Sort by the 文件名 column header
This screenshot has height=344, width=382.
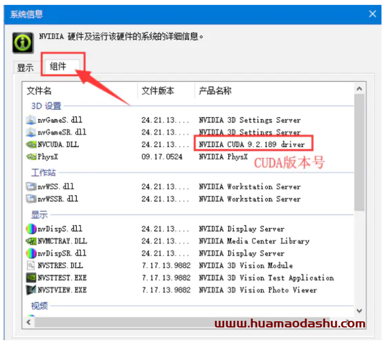pos(39,91)
